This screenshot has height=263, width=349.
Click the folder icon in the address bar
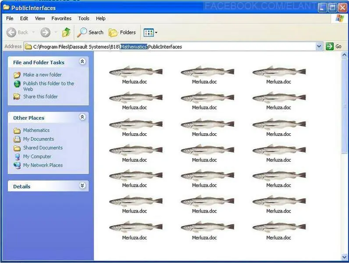point(28,46)
